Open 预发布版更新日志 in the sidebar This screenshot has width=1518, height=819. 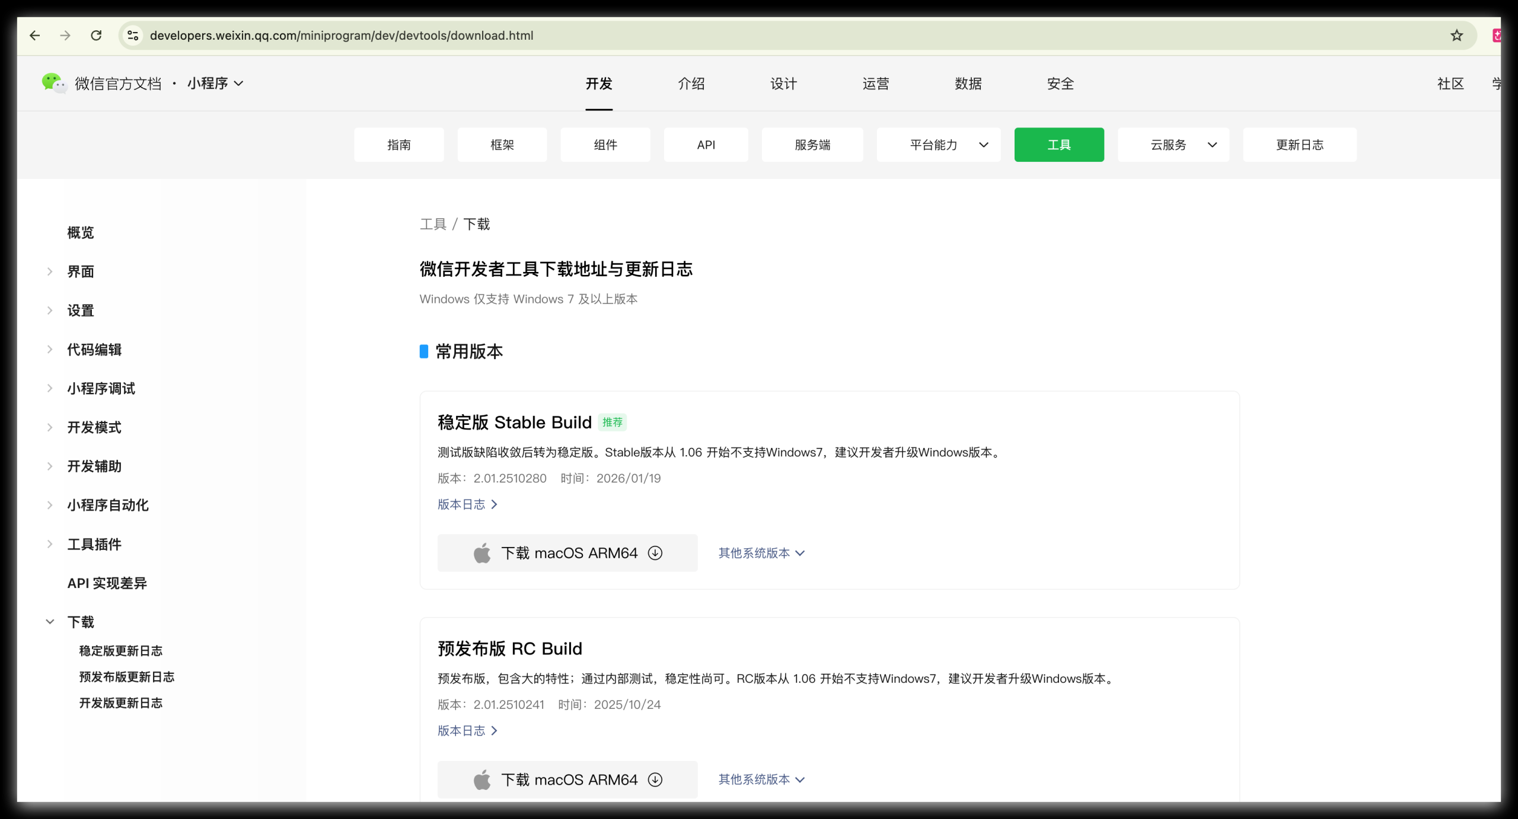click(x=127, y=677)
